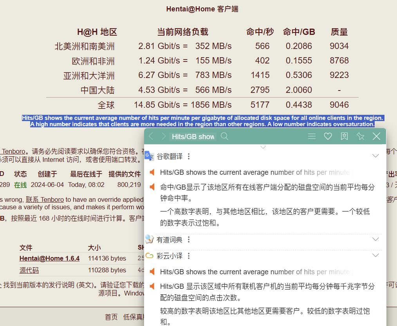Click the bookmark notebook icon in popup header

click(344, 136)
